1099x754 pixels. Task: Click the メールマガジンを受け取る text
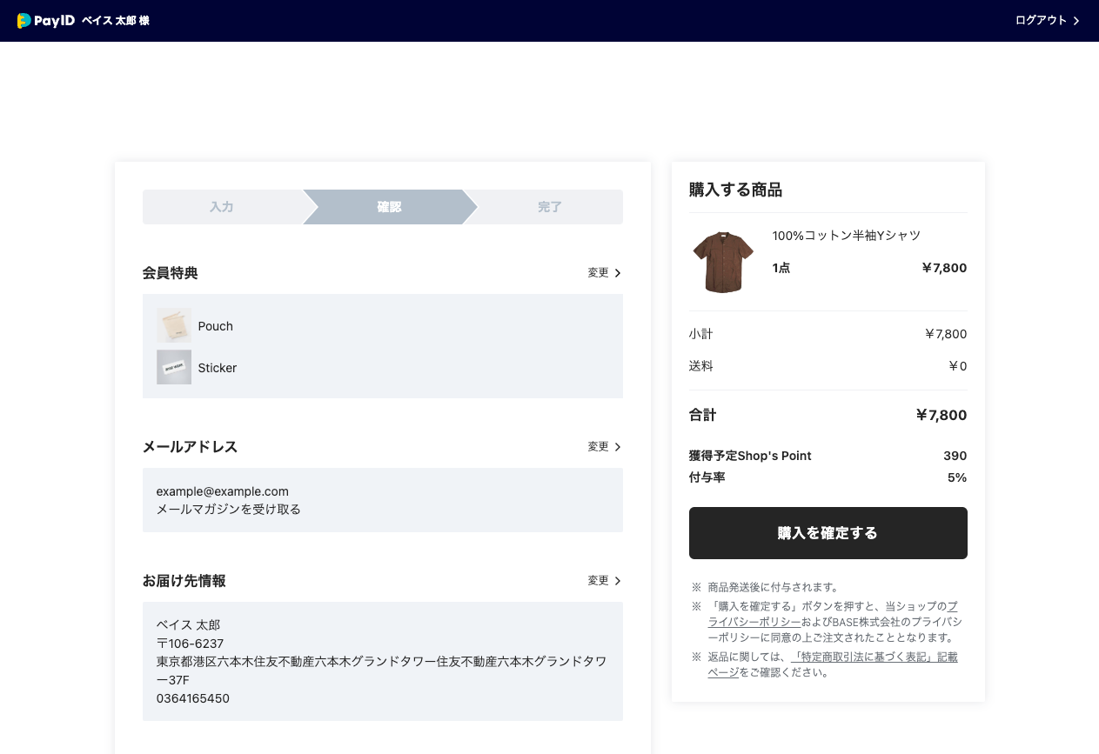point(229,510)
